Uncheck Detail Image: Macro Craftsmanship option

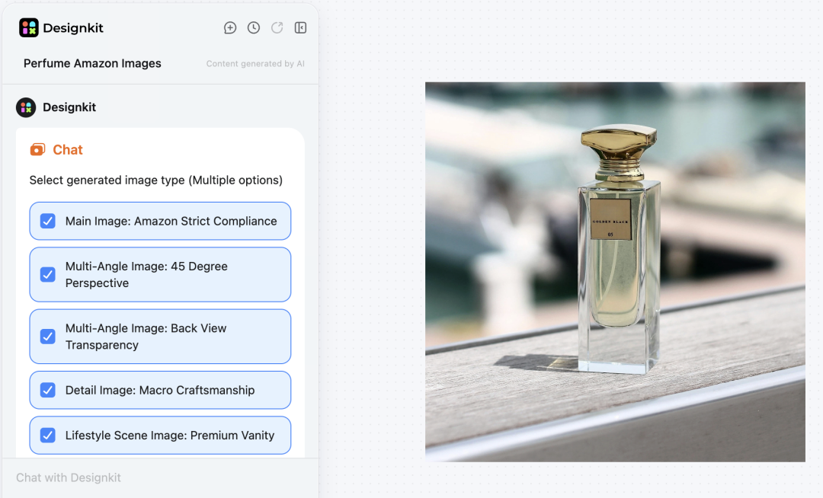coord(47,390)
